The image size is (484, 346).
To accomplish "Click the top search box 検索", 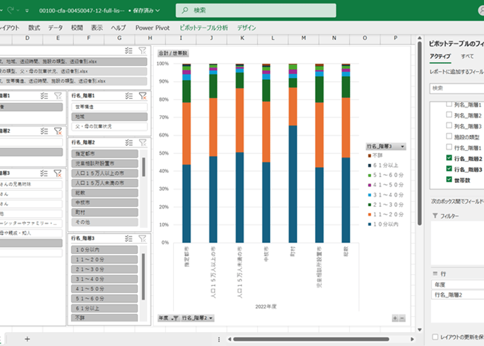I will point(256,10).
